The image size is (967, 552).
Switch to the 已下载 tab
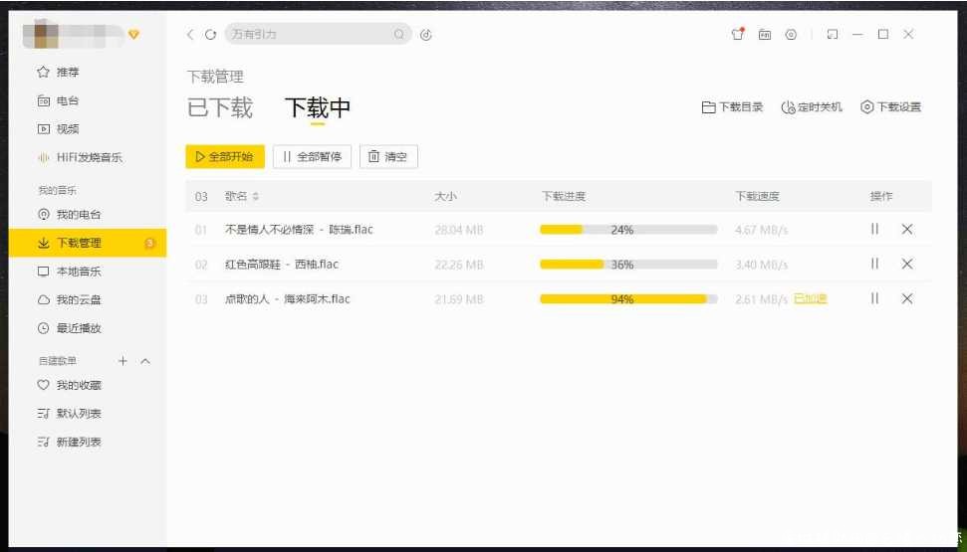point(220,107)
